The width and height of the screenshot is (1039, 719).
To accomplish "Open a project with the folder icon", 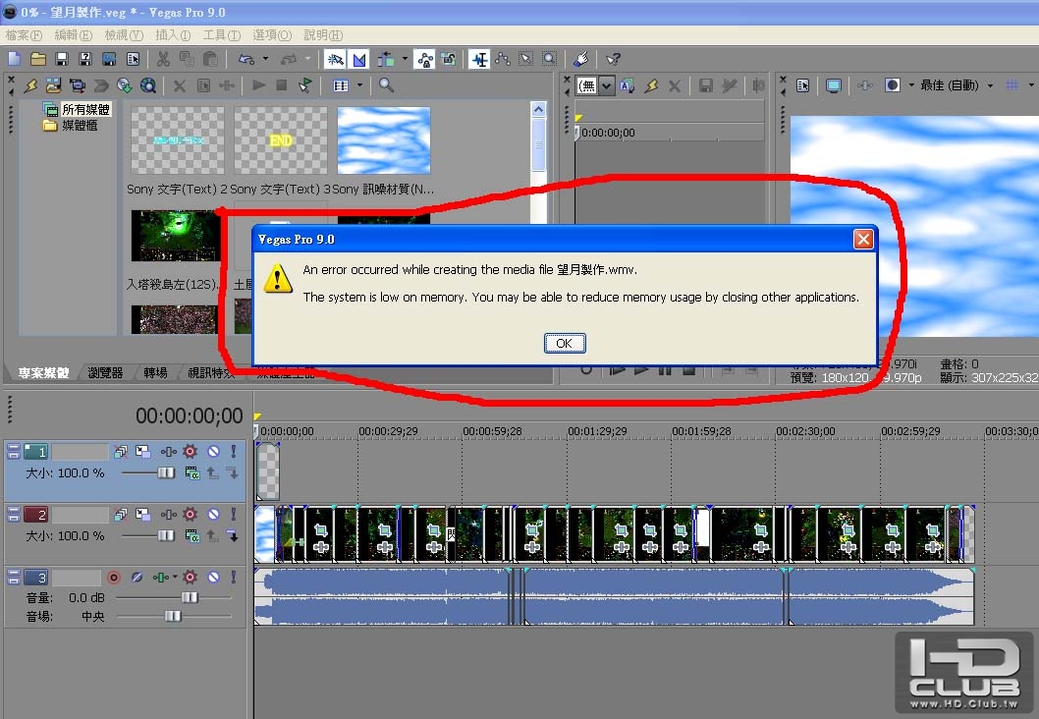I will pos(37,59).
